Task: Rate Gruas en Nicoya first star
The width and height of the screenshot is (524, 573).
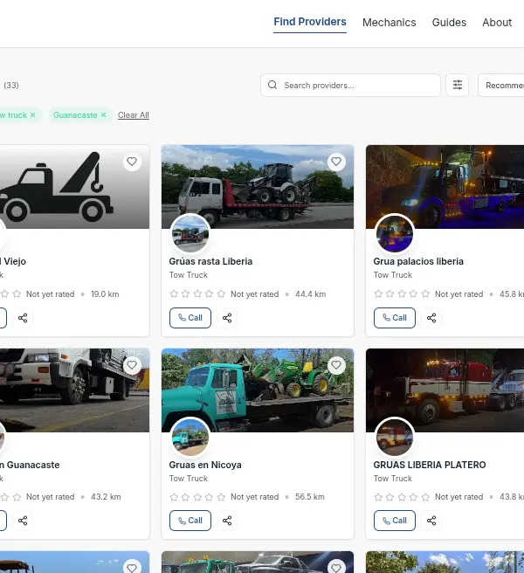Action: 174,497
